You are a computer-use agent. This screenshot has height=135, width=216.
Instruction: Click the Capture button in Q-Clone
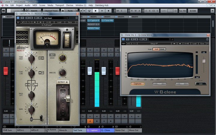click(x=137, y=84)
